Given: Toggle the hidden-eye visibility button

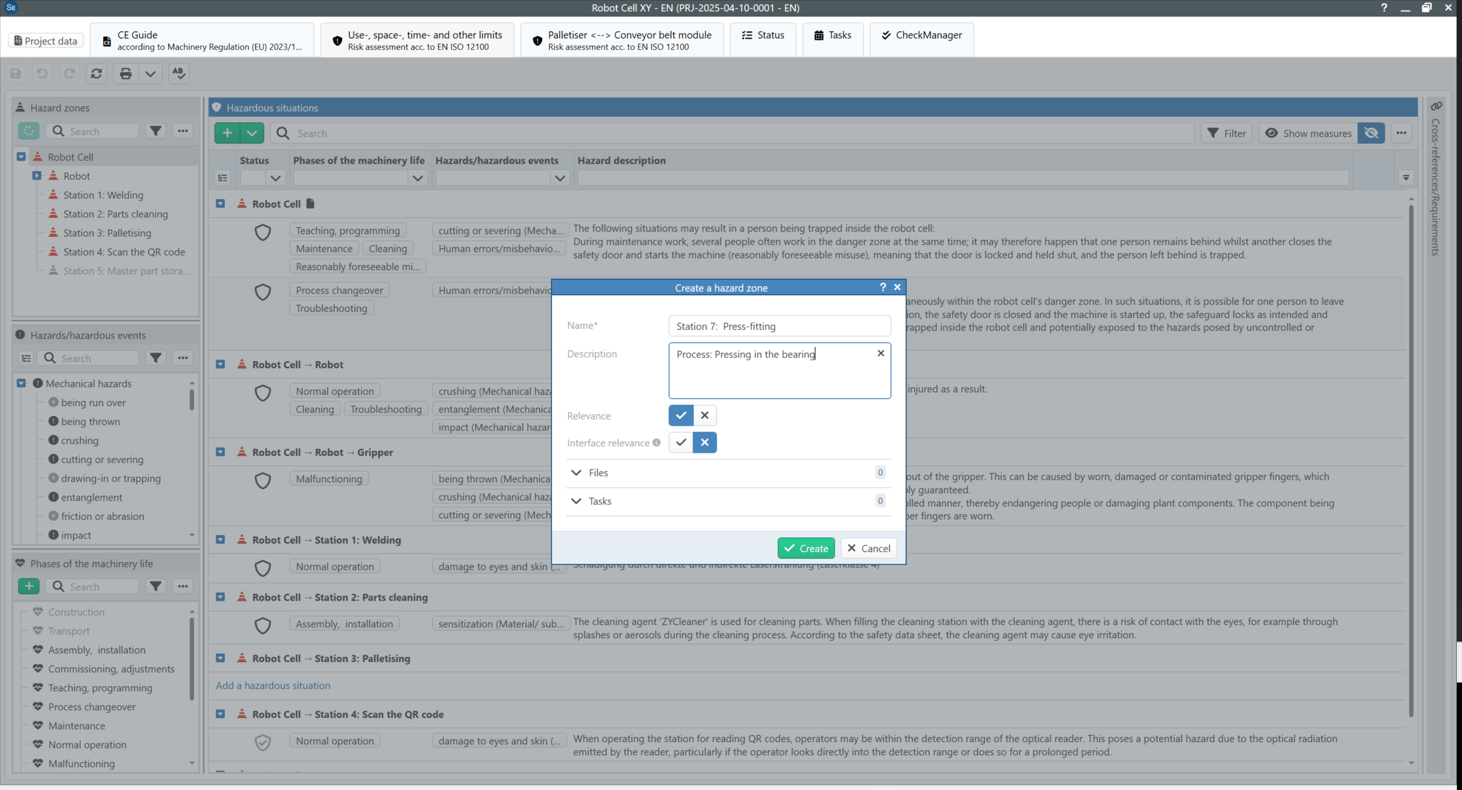Looking at the screenshot, I should (x=1372, y=133).
